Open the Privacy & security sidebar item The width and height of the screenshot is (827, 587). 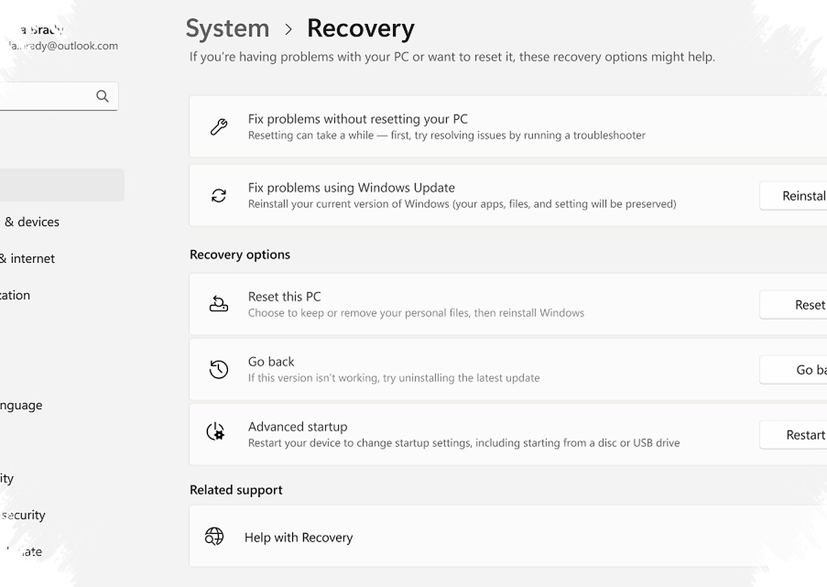click(x=23, y=515)
